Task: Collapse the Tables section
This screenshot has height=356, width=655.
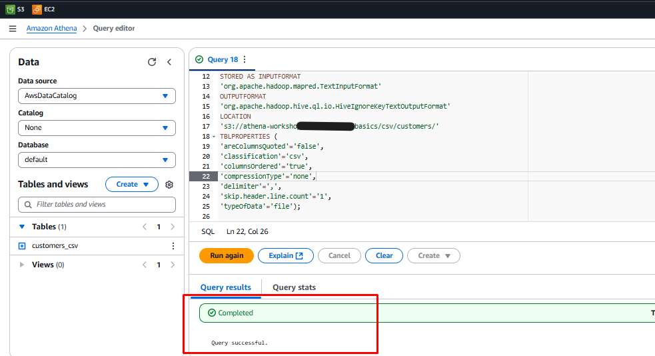Action: click(x=22, y=227)
